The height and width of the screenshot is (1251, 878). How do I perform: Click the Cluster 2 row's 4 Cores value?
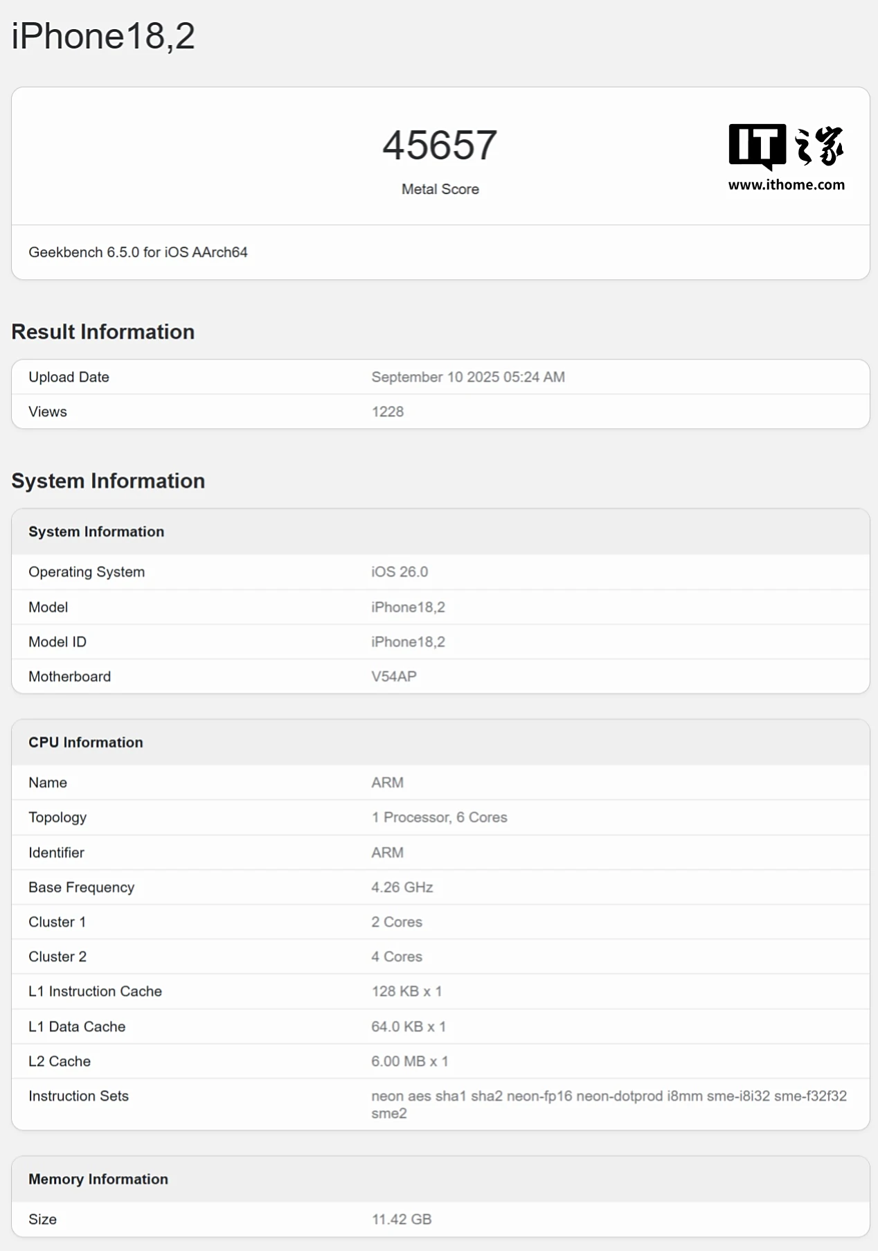tap(396, 957)
